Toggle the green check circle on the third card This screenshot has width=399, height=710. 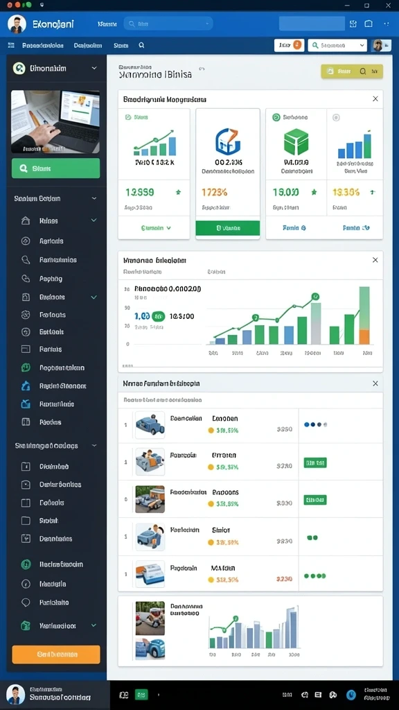coord(276,117)
